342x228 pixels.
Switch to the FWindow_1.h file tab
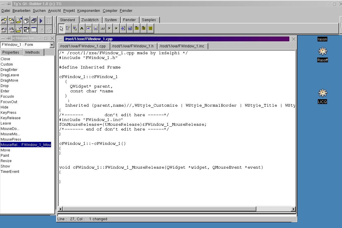(133, 46)
